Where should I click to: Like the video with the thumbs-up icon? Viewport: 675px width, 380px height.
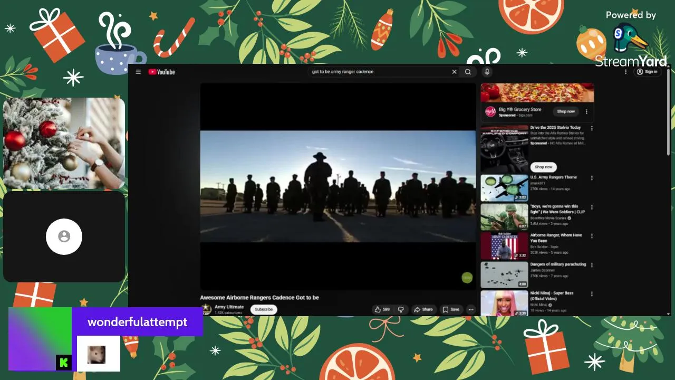[382, 310]
